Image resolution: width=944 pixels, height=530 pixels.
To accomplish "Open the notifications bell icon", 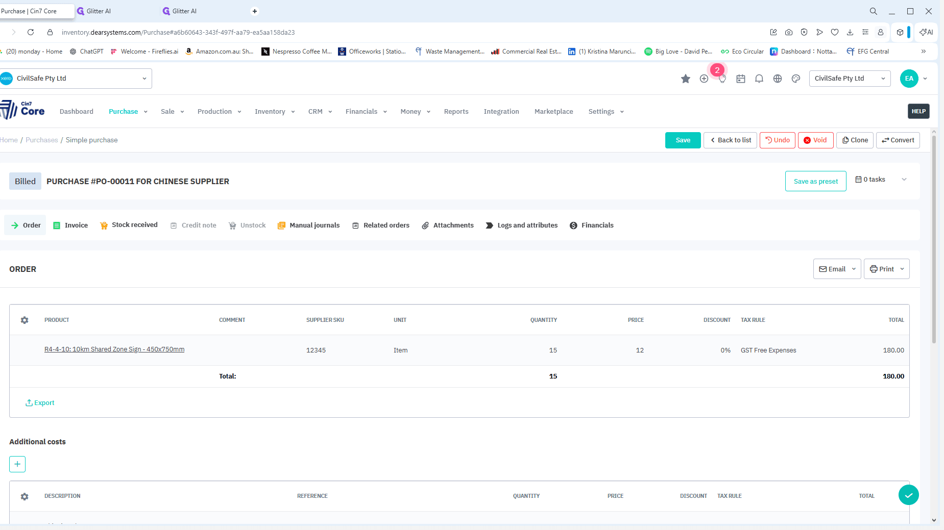I will click(759, 79).
